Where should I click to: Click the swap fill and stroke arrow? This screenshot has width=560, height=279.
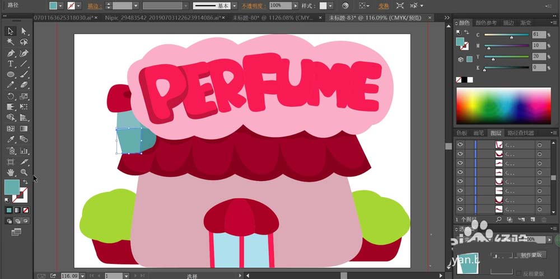[x=25, y=182]
